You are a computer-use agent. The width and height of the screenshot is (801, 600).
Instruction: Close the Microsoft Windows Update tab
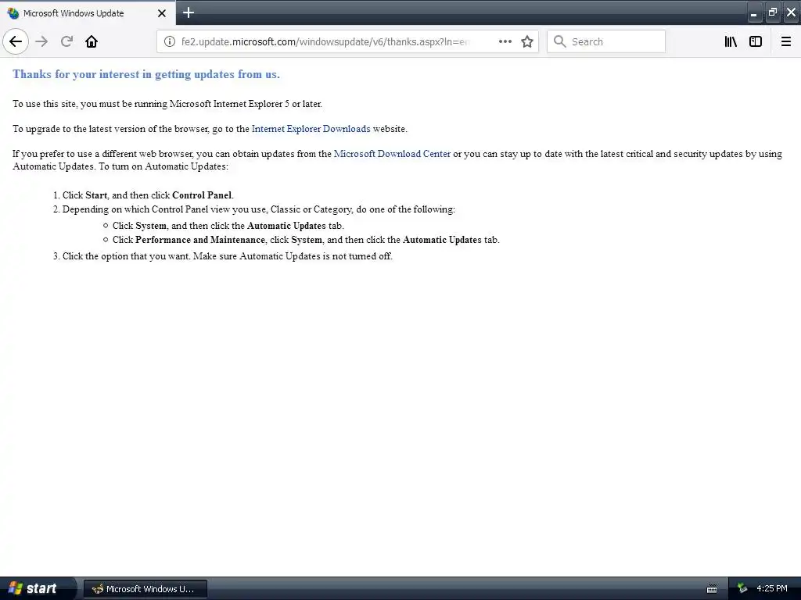[x=161, y=13]
